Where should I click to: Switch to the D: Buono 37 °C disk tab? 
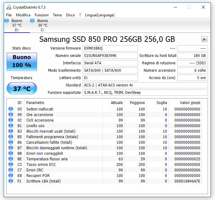[x=17, y=25]
